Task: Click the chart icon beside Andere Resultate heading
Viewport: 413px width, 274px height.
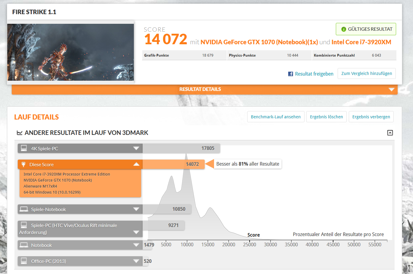Action: 20,133
